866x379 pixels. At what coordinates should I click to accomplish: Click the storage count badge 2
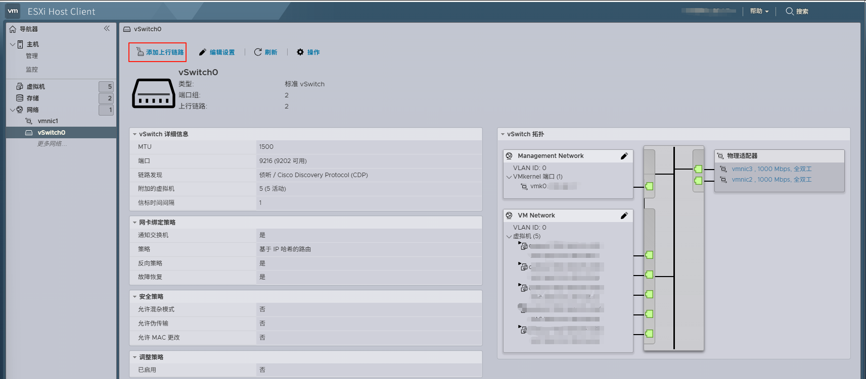coord(106,98)
